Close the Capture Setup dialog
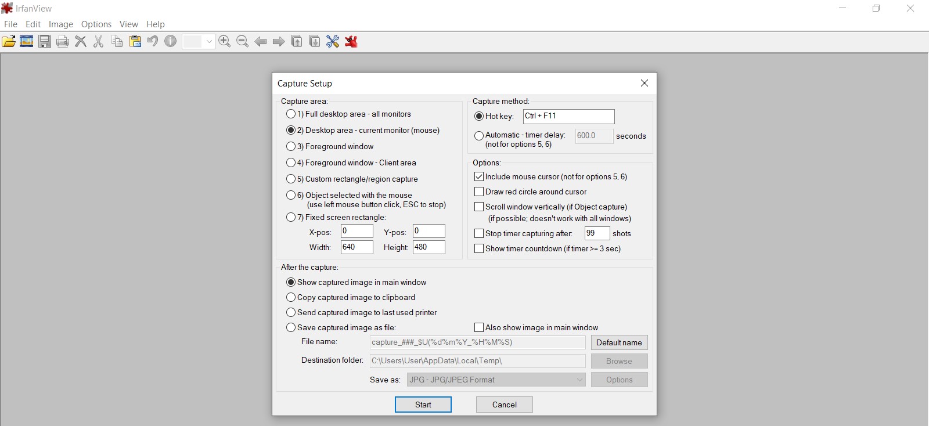The height and width of the screenshot is (426, 929). click(644, 83)
